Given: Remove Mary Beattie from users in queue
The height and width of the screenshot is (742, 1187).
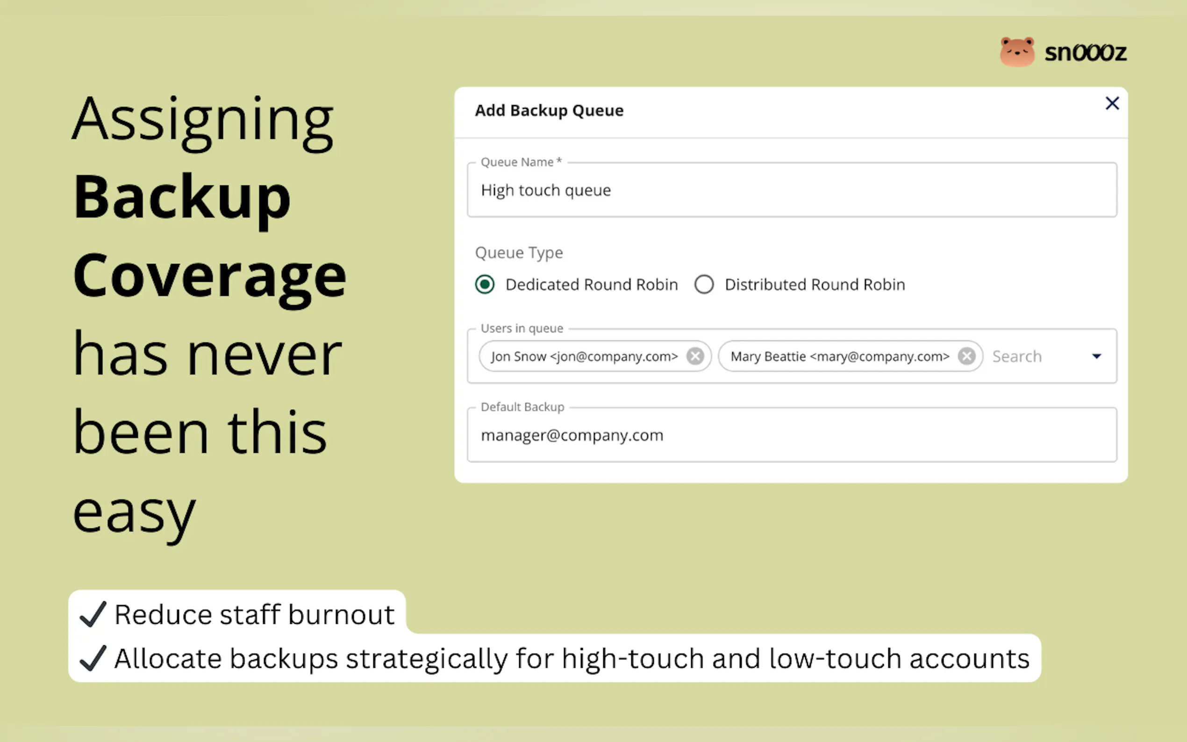Looking at the screenshot, I should pyautogui.click(x=966, y=356).
